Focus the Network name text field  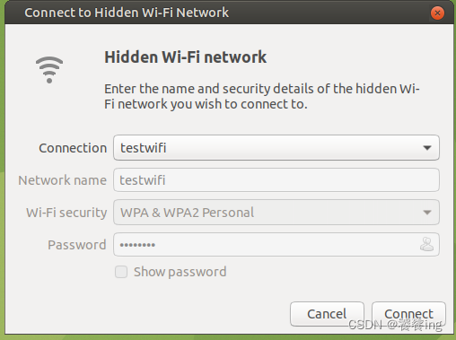tap(276, 180)
